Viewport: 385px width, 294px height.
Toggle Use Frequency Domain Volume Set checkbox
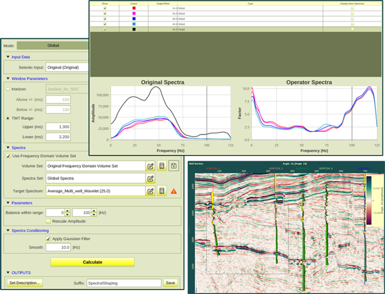coord(8,155)
